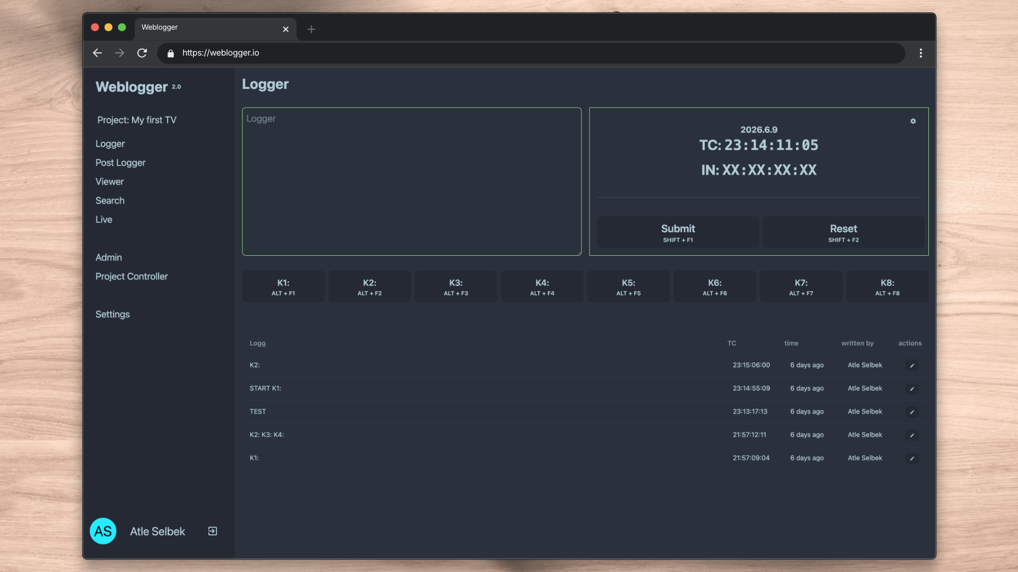Click Project: My first TV

point(137,120)
